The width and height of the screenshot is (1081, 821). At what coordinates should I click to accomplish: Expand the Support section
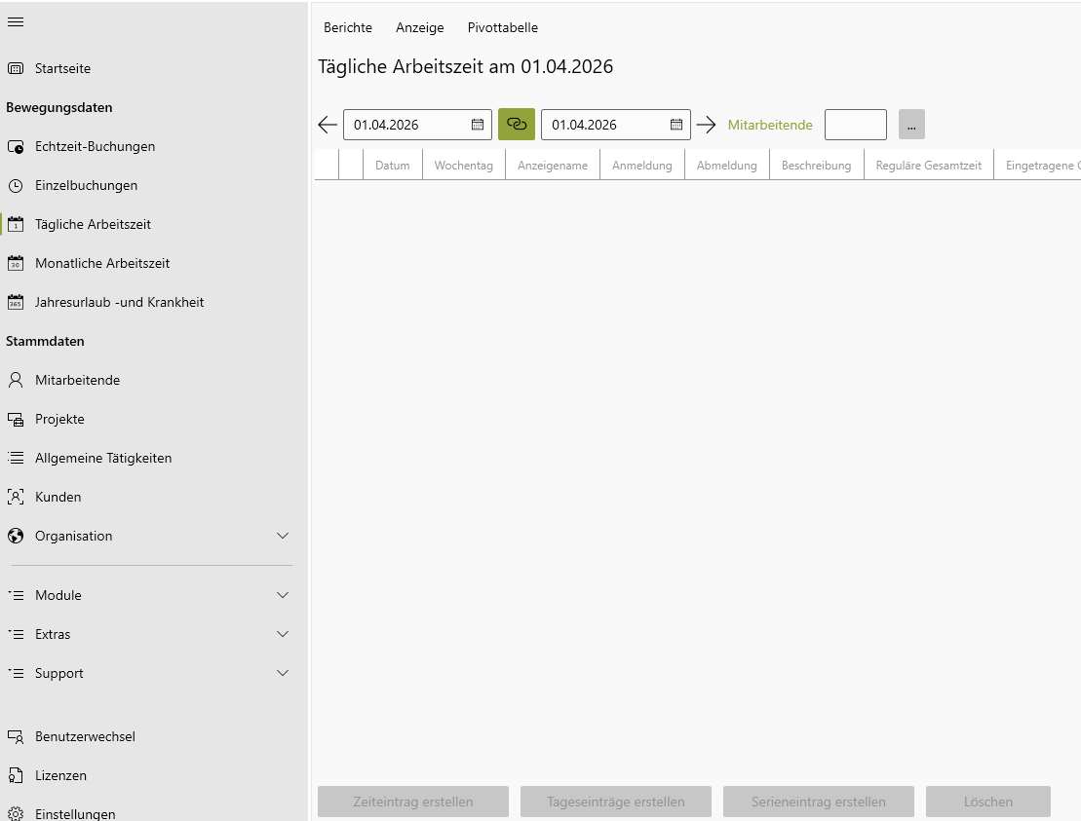(x=283, y=673)
